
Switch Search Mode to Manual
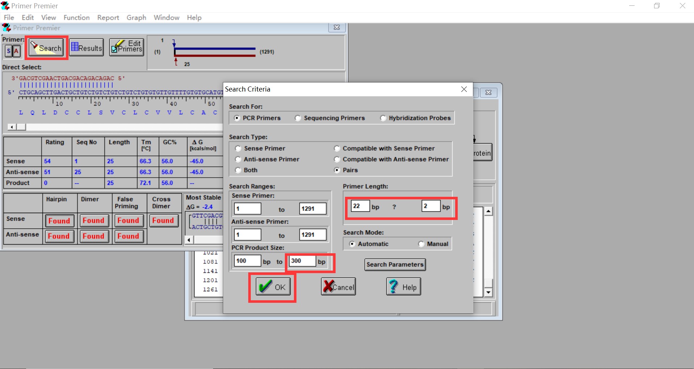[x=421, y=244]
